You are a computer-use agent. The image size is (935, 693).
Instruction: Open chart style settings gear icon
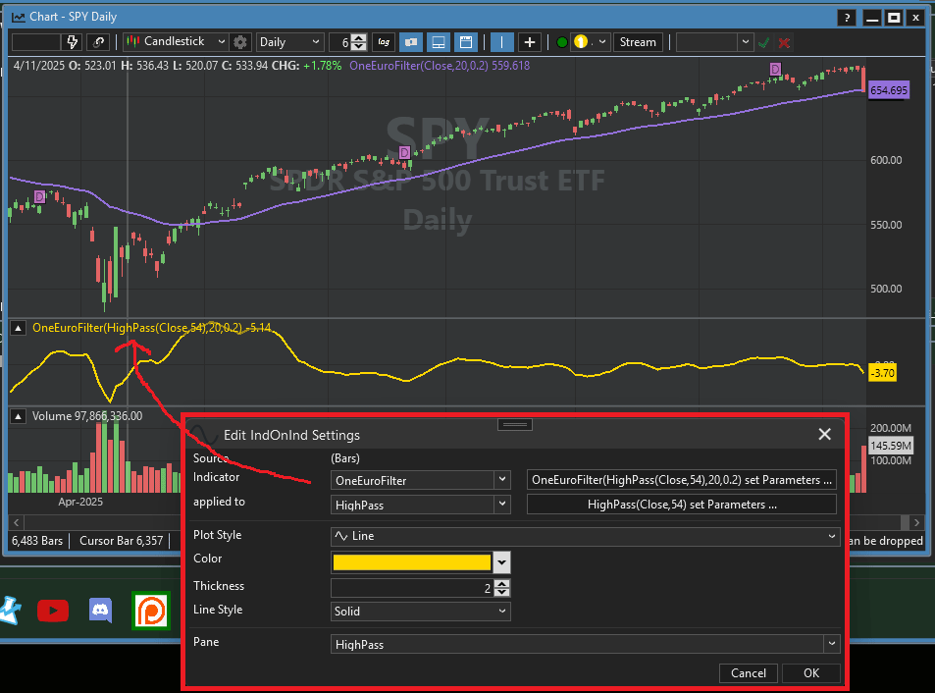[x=241, y=42]
